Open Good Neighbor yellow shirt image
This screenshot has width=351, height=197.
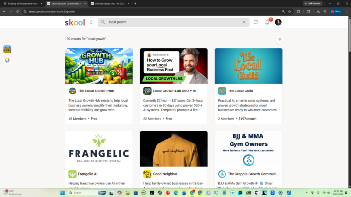[174, 149]
